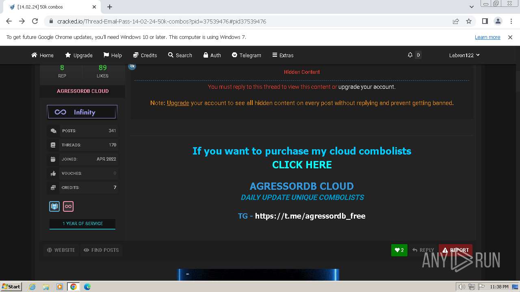Viewport: 520px width, 292px height.
Task: Open the poster's WEBSITE button
Action: [x=61, y=250]
